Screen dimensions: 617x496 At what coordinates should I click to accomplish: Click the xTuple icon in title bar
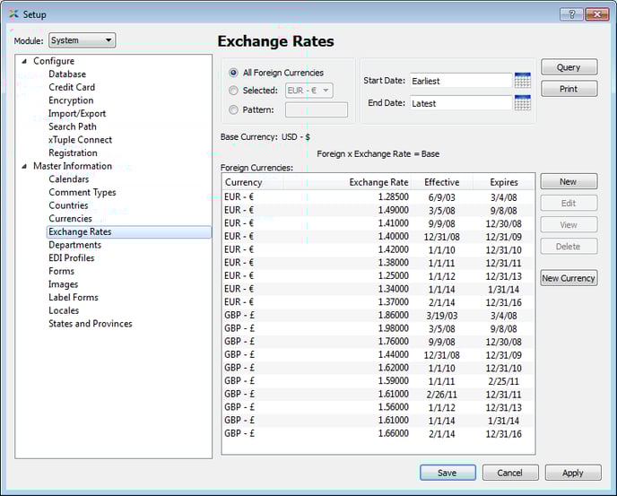(x=13, y=14)
